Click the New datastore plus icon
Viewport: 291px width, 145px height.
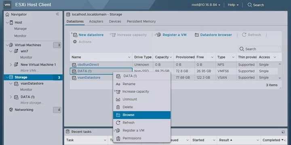coord(74,35)
